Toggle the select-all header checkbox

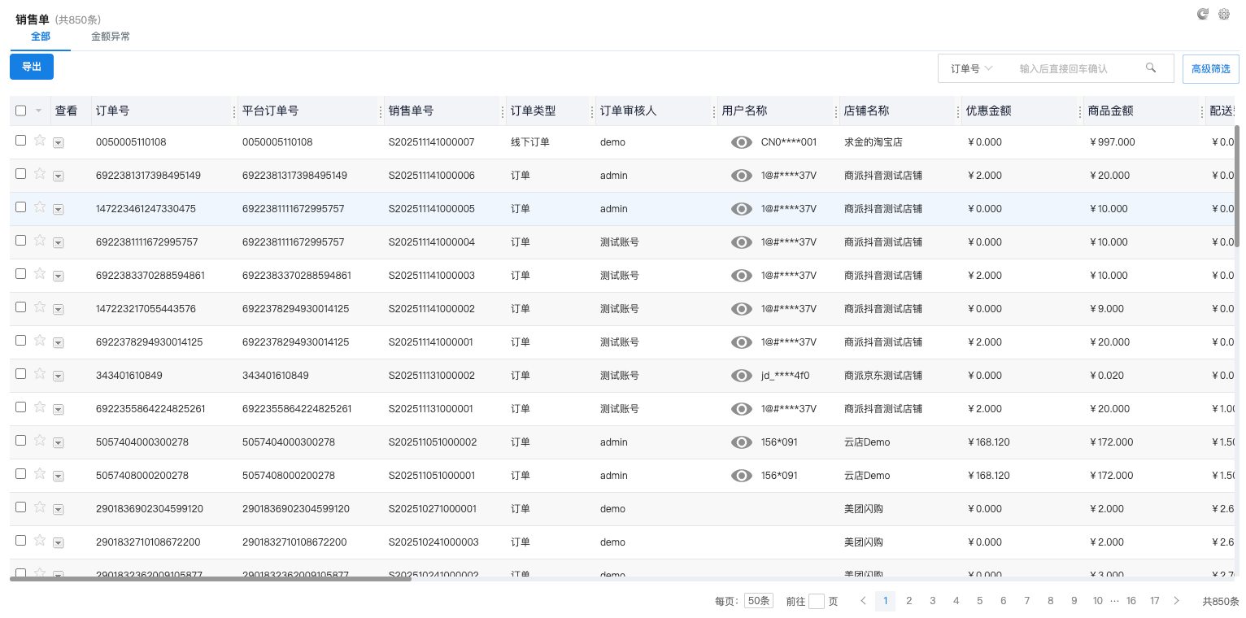coord(21,111)
